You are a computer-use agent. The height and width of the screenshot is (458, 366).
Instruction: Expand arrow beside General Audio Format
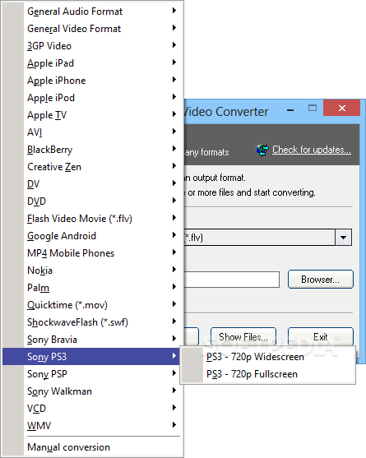click(x=174, y=11)
